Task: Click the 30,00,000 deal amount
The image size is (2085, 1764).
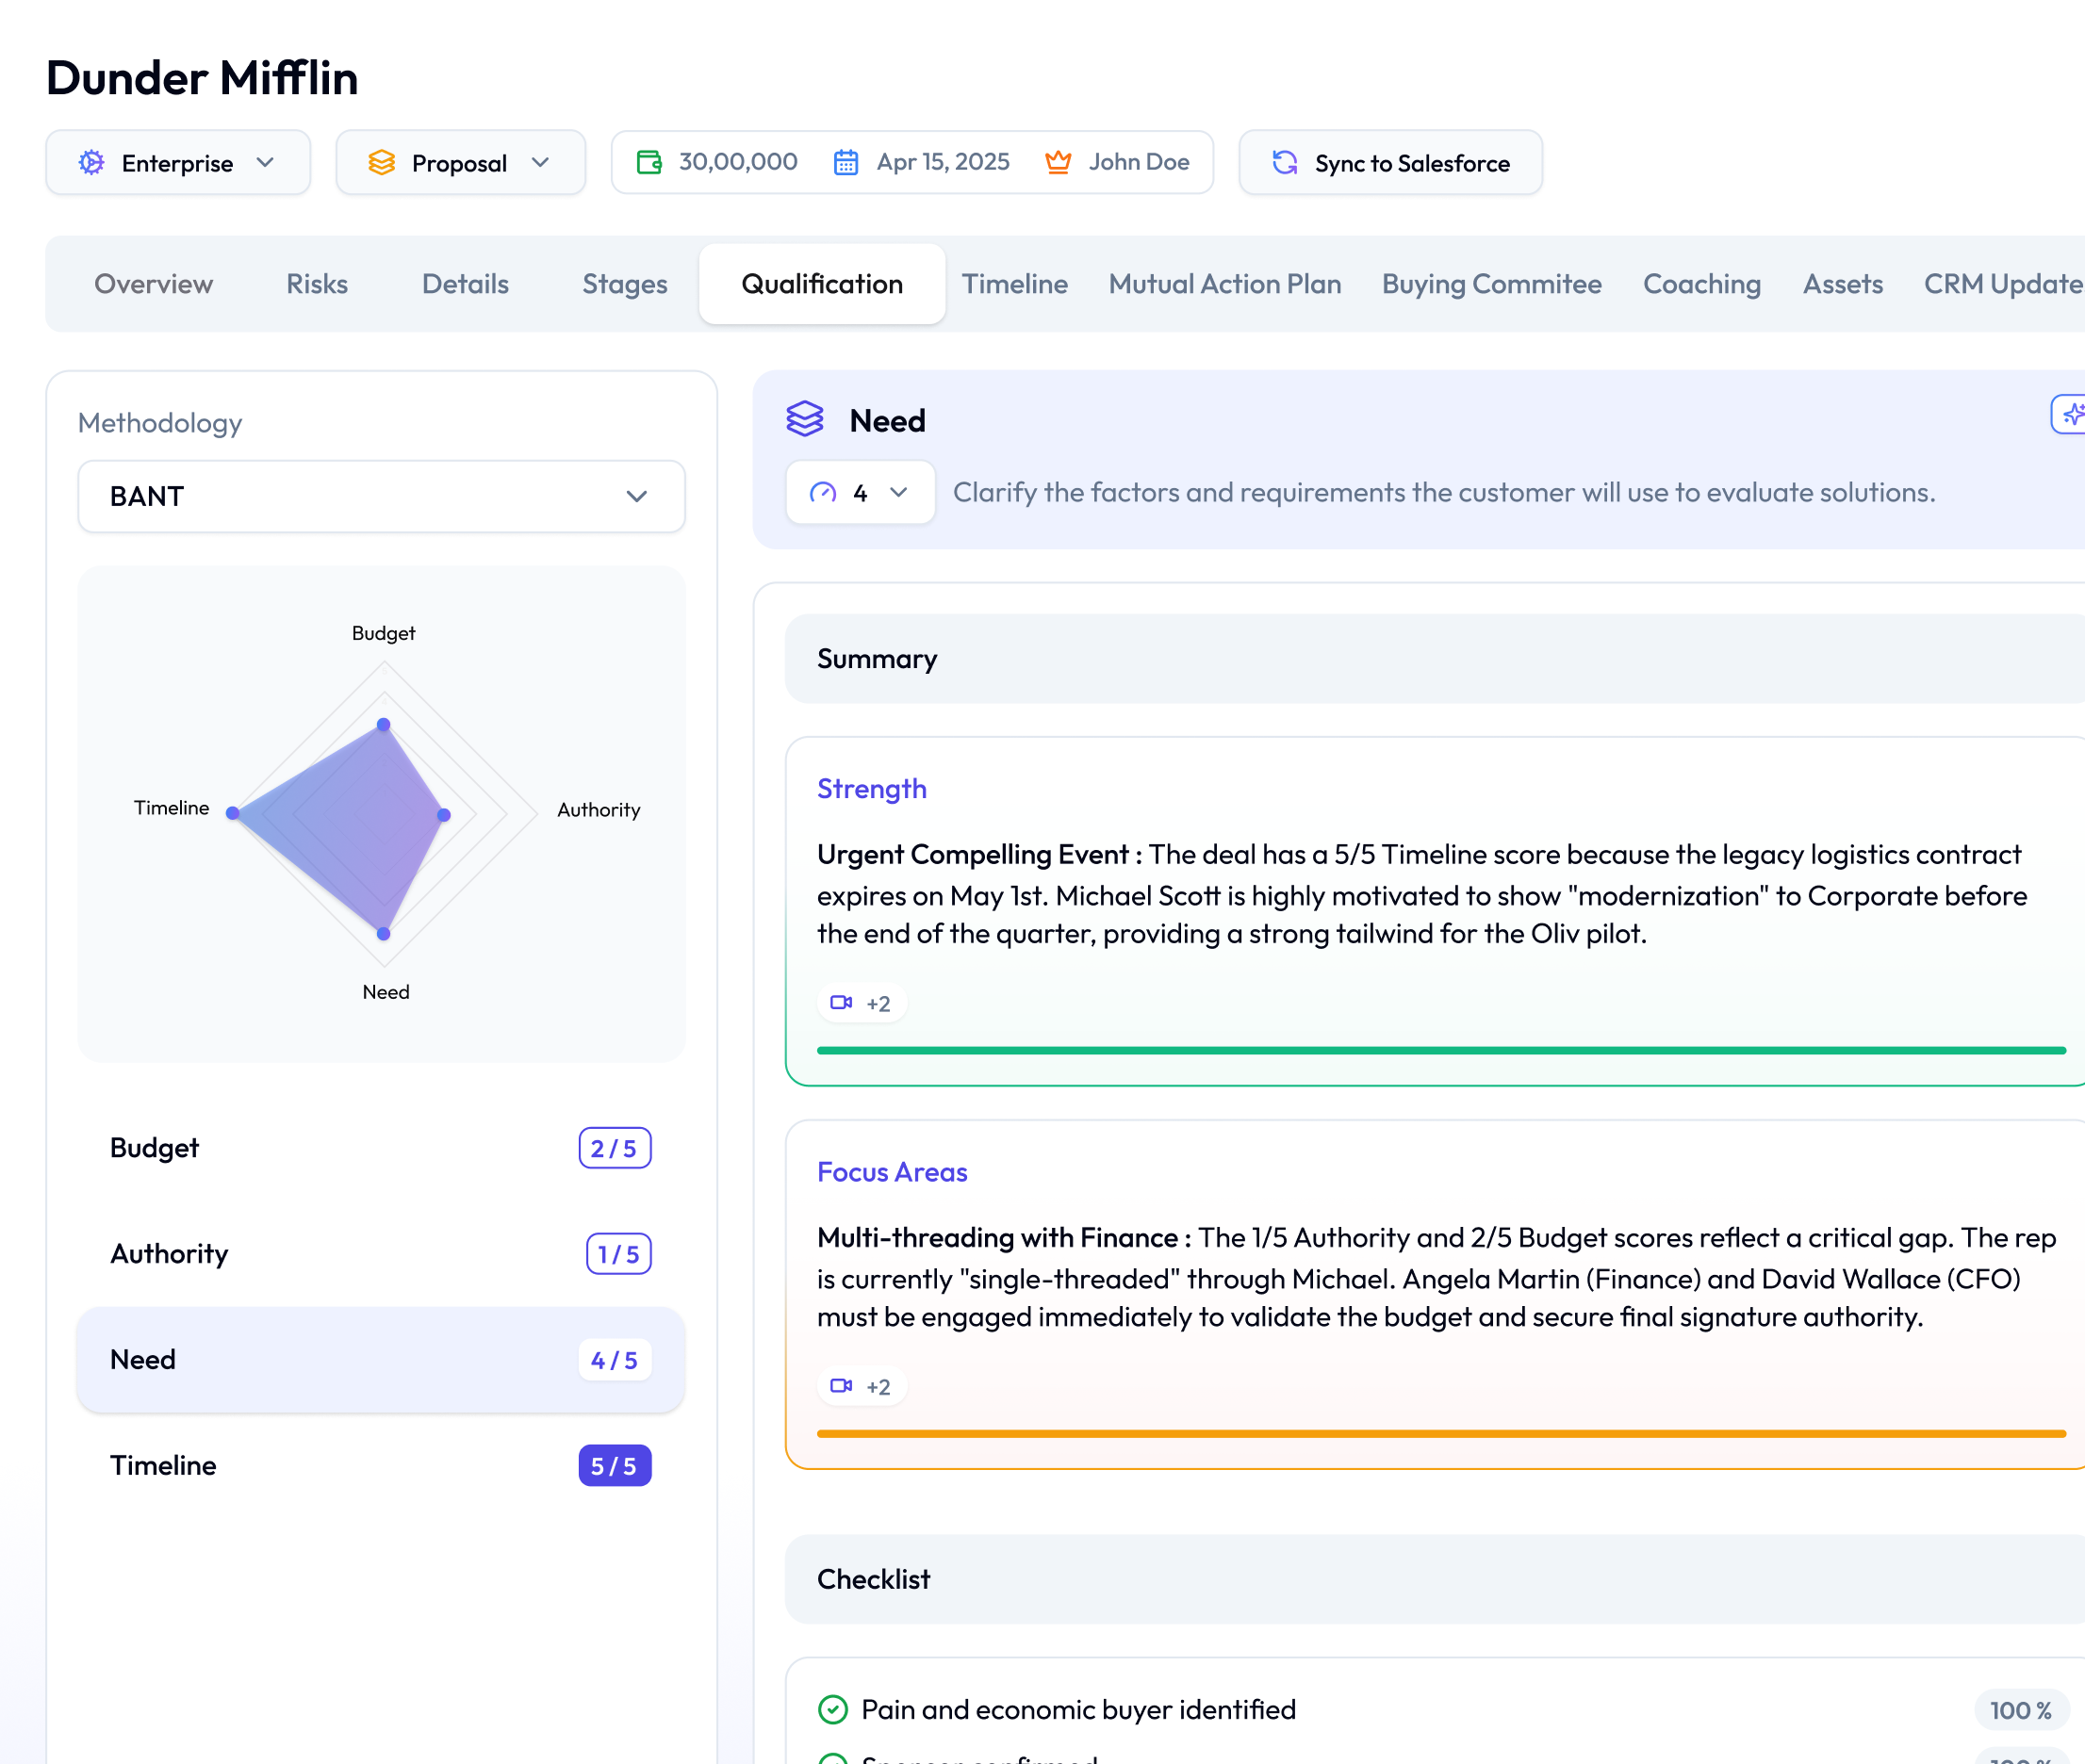Action: coord(738,162)
